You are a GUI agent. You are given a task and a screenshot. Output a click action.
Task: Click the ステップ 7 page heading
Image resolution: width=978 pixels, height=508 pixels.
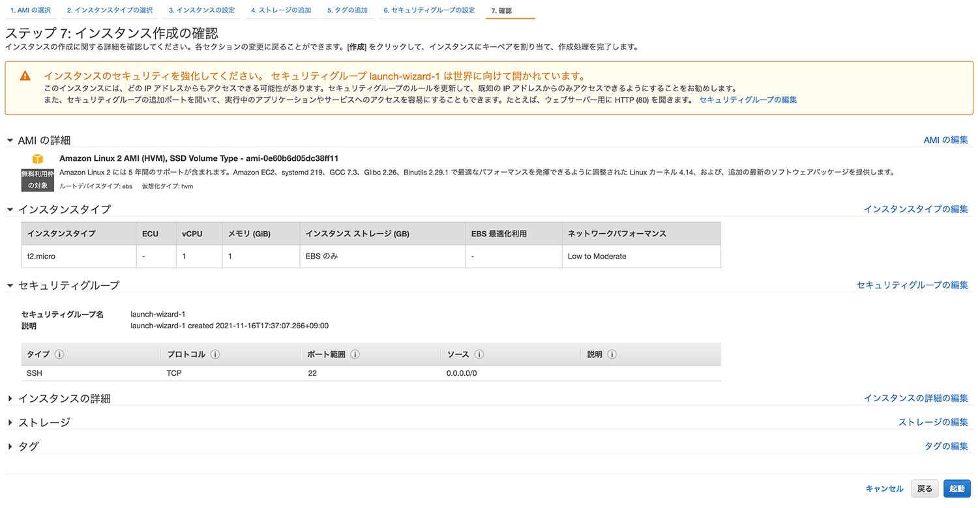click(111, 33)
